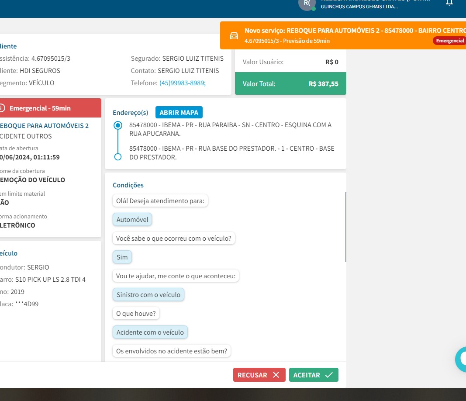Click 'Os envolvidos no acidente estão bem?'
The height and width of the screenshot is (401, 466).
point(172,351)
